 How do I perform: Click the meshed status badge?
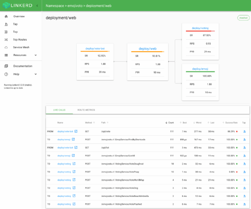(243, 18)
